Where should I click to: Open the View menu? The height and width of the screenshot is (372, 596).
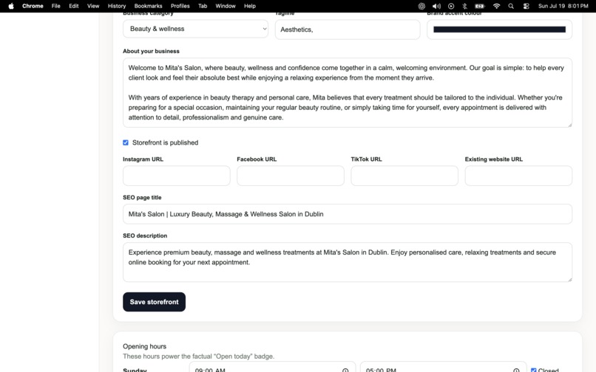93,6
